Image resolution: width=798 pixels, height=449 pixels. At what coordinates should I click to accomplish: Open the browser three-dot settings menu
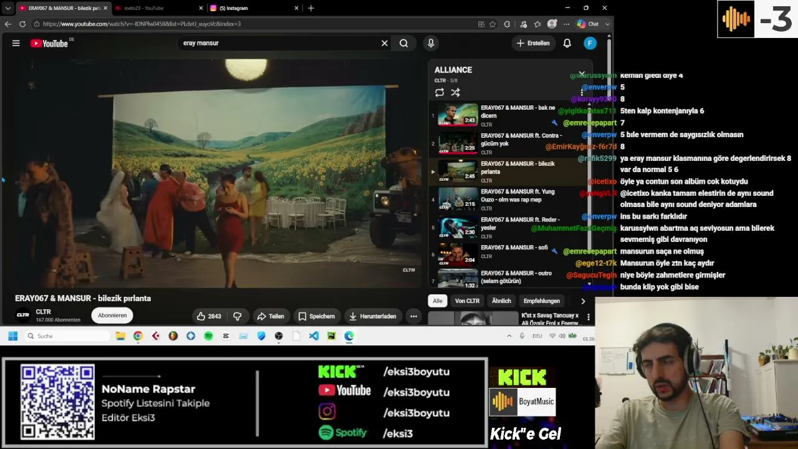click(x=566, y=24)
